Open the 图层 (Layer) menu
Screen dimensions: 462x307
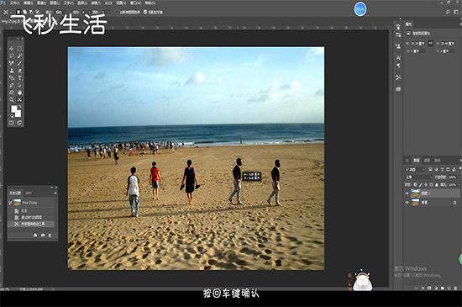pos(55,3)
